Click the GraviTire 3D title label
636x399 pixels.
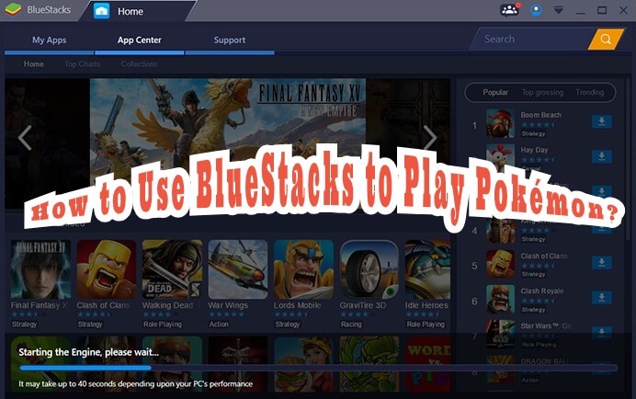coord(363,305)
